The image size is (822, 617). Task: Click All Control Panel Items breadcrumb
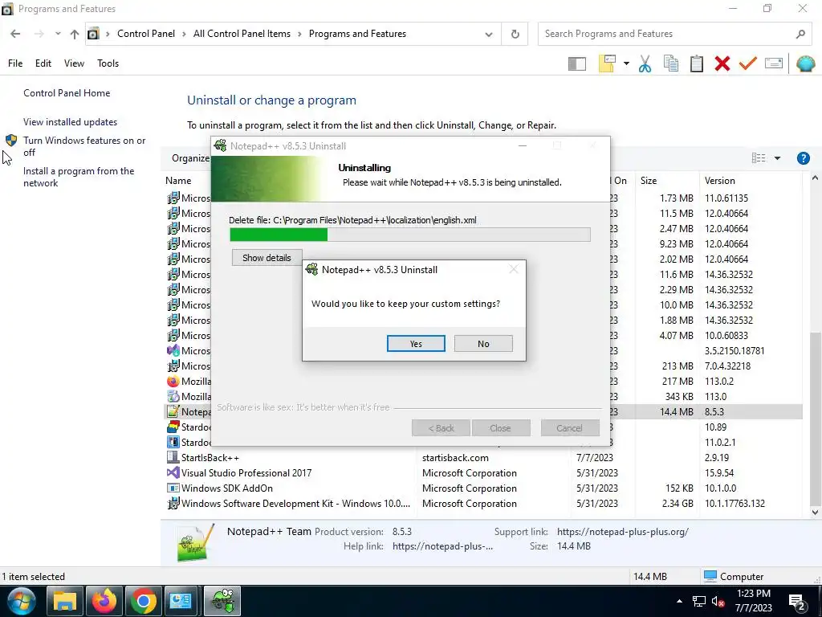(x=242, y=34)
